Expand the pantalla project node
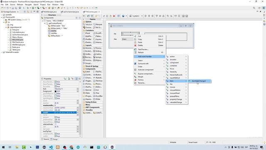 click(x=2, y=15)
